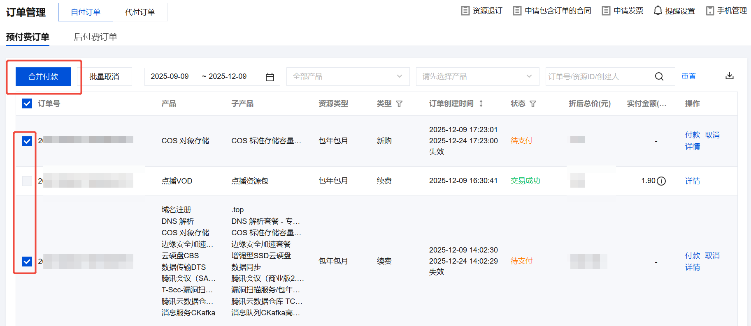Expand the 请先选择产品 dropdown

(x=477, y=77)
